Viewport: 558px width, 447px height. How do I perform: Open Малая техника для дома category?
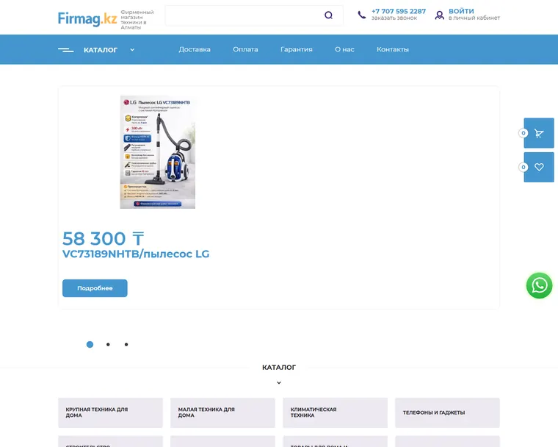point(222,412)
